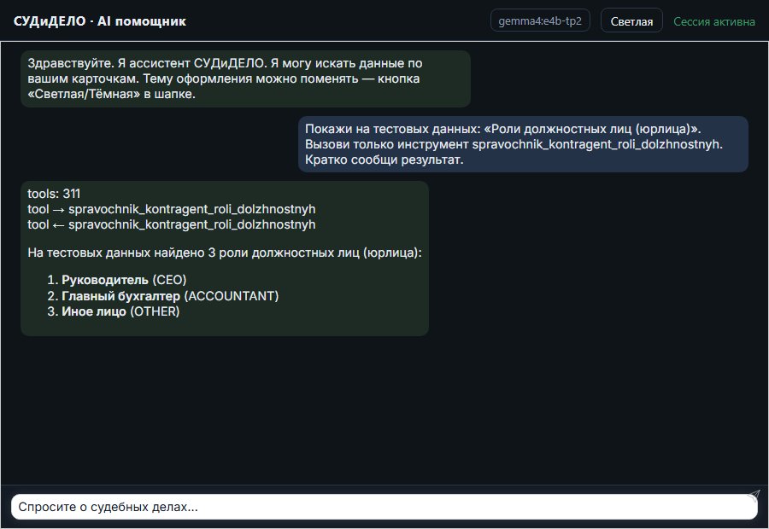The height and width of the screenshot is (529, 769).
Task: Click the tool ← spravochnik_kontragent_roli_dolzhnostnyh line
Action: pyautogui.click(x=172, y=224)
